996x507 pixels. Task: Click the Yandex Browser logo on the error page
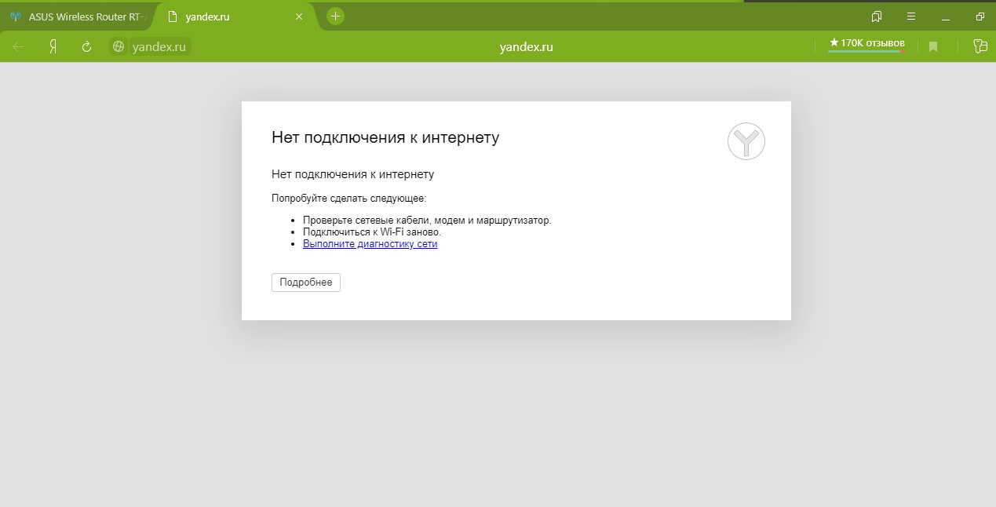point(746,142)
